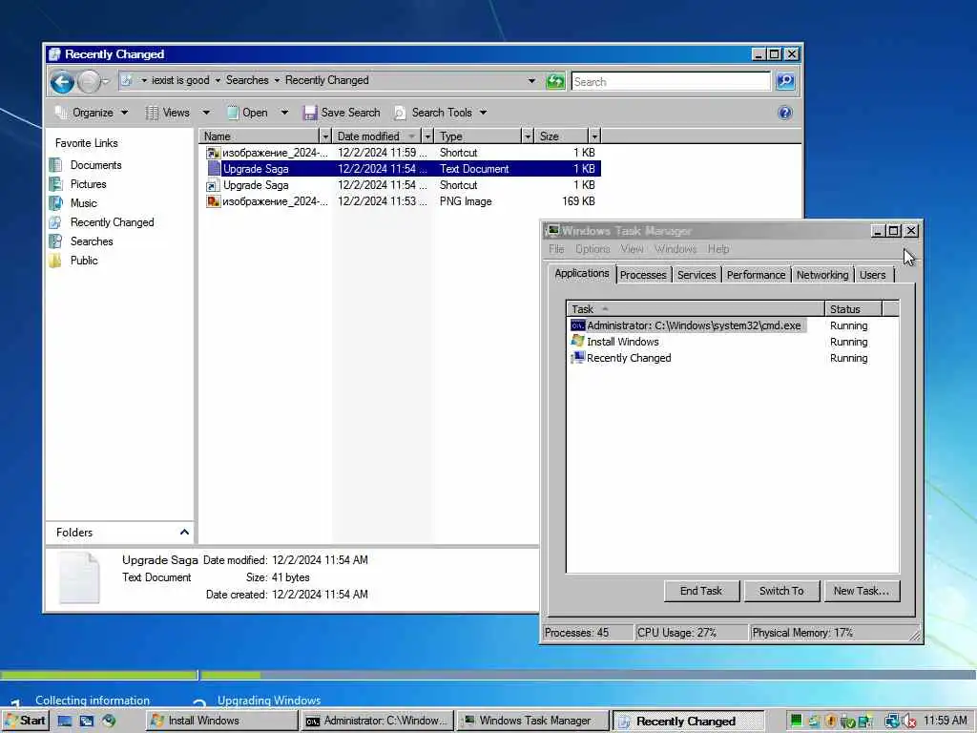Viewport: 977px width, 733px height.
Task: Click the network tray icon
Action: pos(892,722)
